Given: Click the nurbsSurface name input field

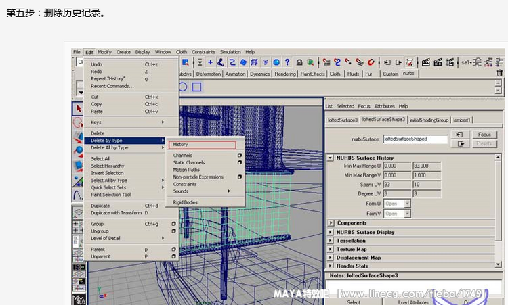Looking at the screenshot, I should coord(415,139).
